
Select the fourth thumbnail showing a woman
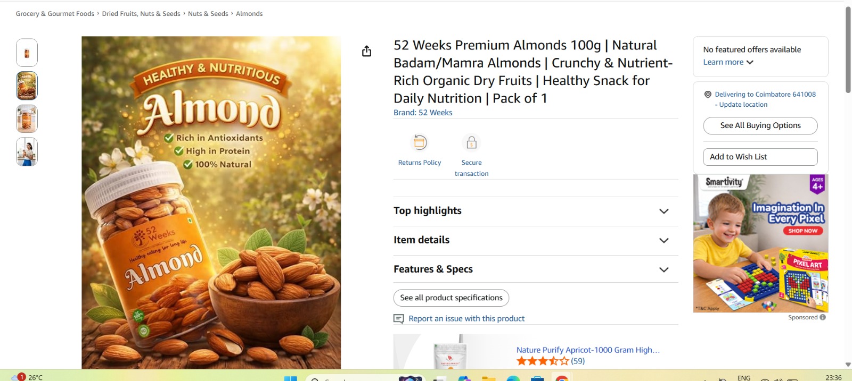click(27, 152)
